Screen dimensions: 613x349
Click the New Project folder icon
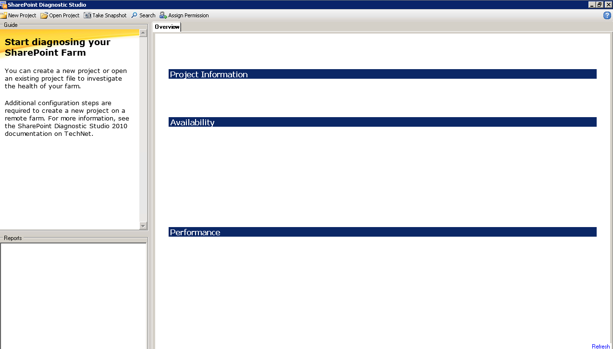click(x=3, y=15)
